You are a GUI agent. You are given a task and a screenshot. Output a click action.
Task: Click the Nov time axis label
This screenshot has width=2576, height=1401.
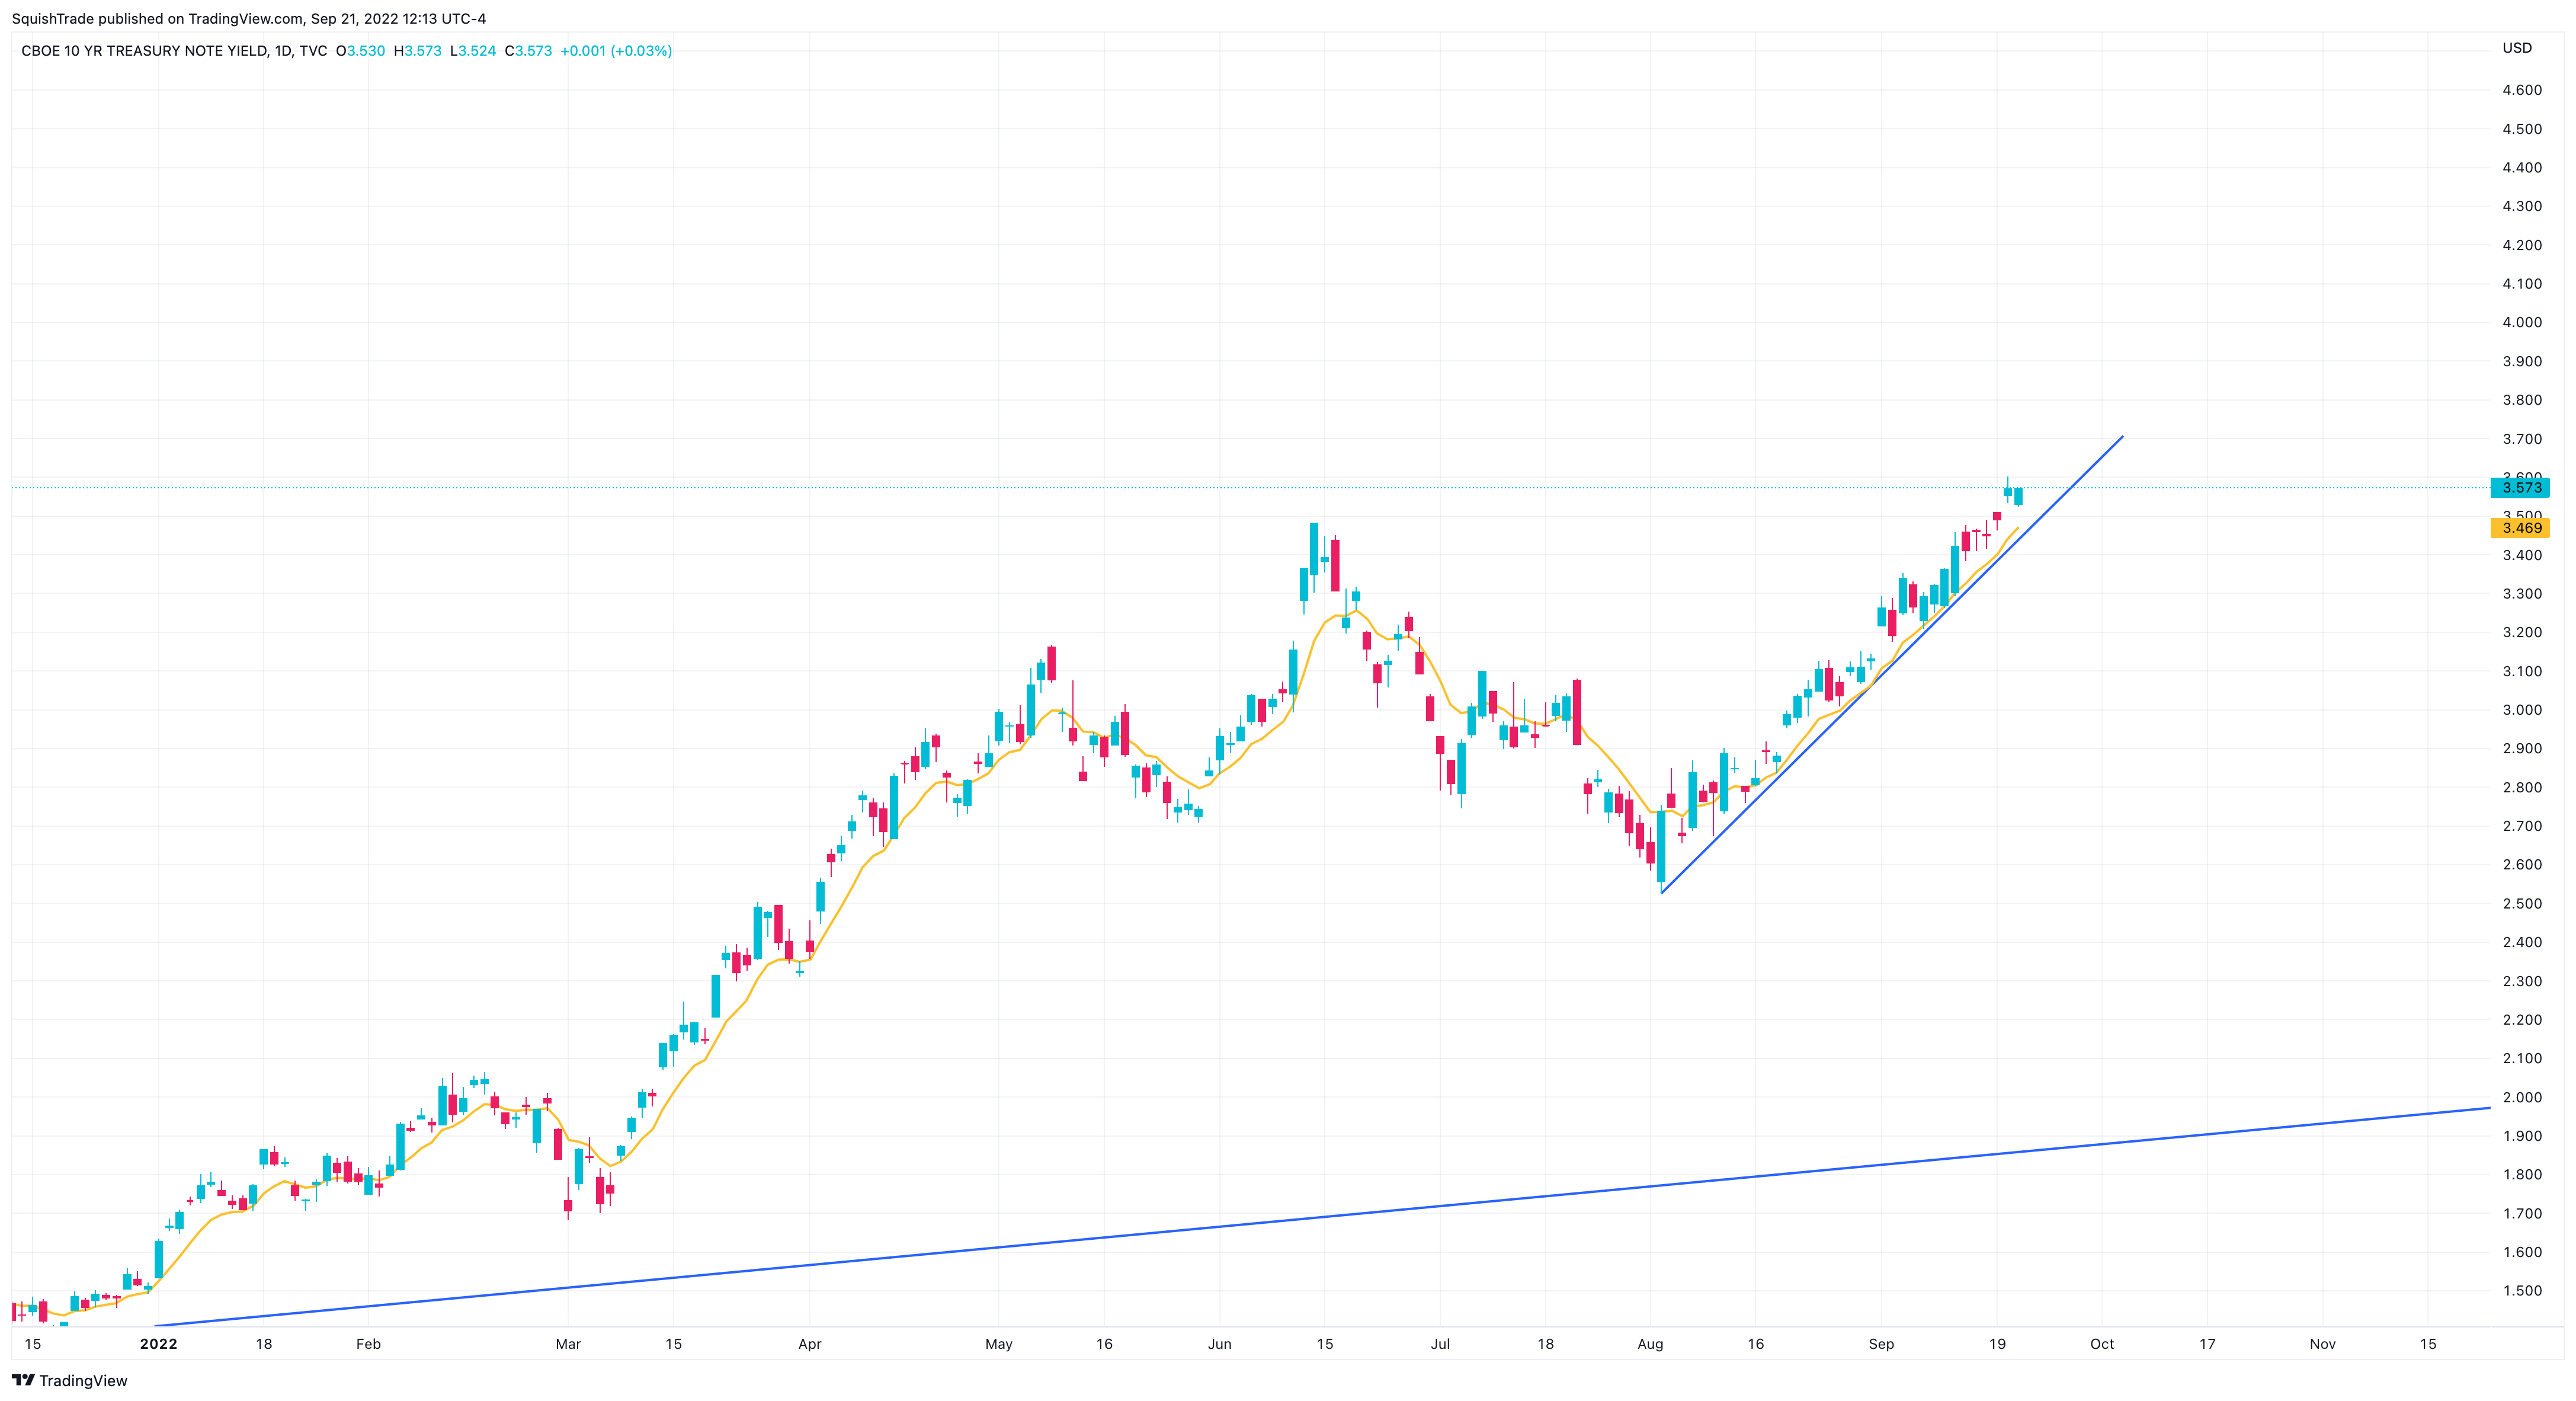(x=2323, y=1344)
